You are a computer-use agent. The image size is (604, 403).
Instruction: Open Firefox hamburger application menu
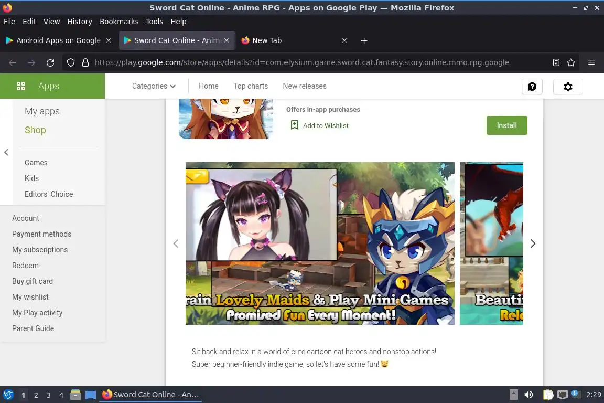(x=591, y=62)
